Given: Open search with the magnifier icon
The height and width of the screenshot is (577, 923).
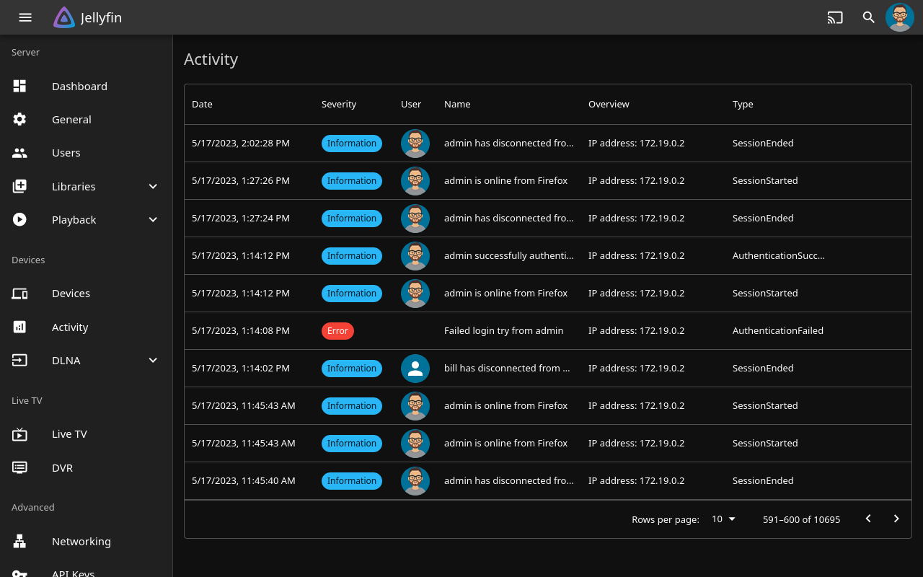Looking at the screenshot, I should point(869,17).
